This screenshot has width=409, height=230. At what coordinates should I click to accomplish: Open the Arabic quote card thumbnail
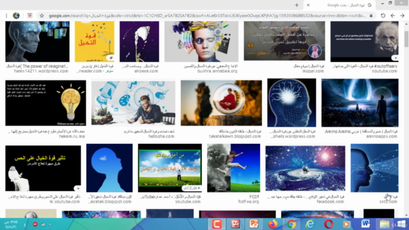284,41
